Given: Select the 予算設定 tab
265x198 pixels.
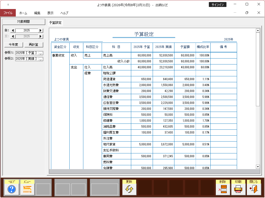Looking at the screenshot, I should pyautogui.click(x=55, y=23).
